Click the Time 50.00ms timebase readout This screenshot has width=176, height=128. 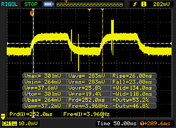point(117,124)
